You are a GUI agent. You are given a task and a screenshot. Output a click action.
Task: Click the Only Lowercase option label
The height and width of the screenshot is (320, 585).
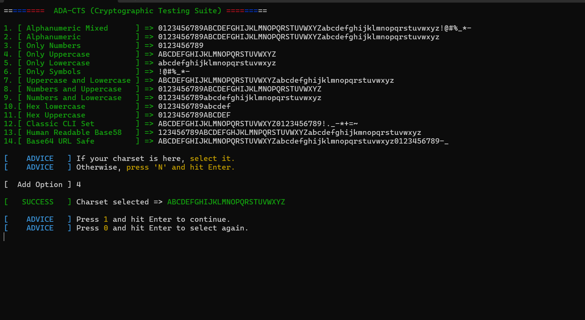point(58,63)
